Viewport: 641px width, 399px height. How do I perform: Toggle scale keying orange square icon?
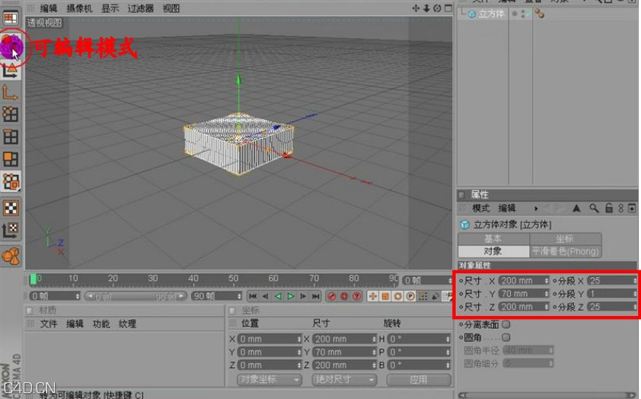point(385,296)
